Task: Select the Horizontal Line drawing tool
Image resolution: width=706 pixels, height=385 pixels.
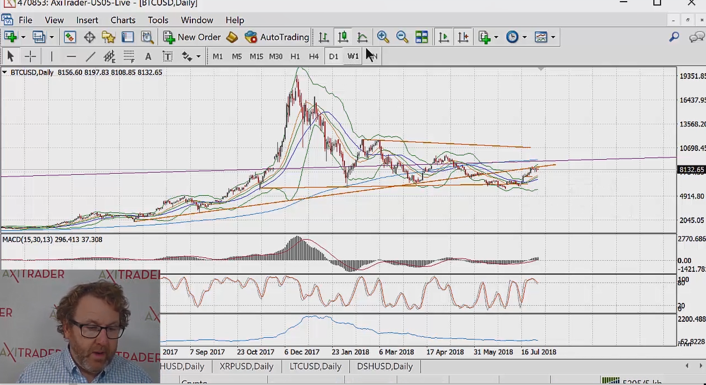Action: point(71,56)
